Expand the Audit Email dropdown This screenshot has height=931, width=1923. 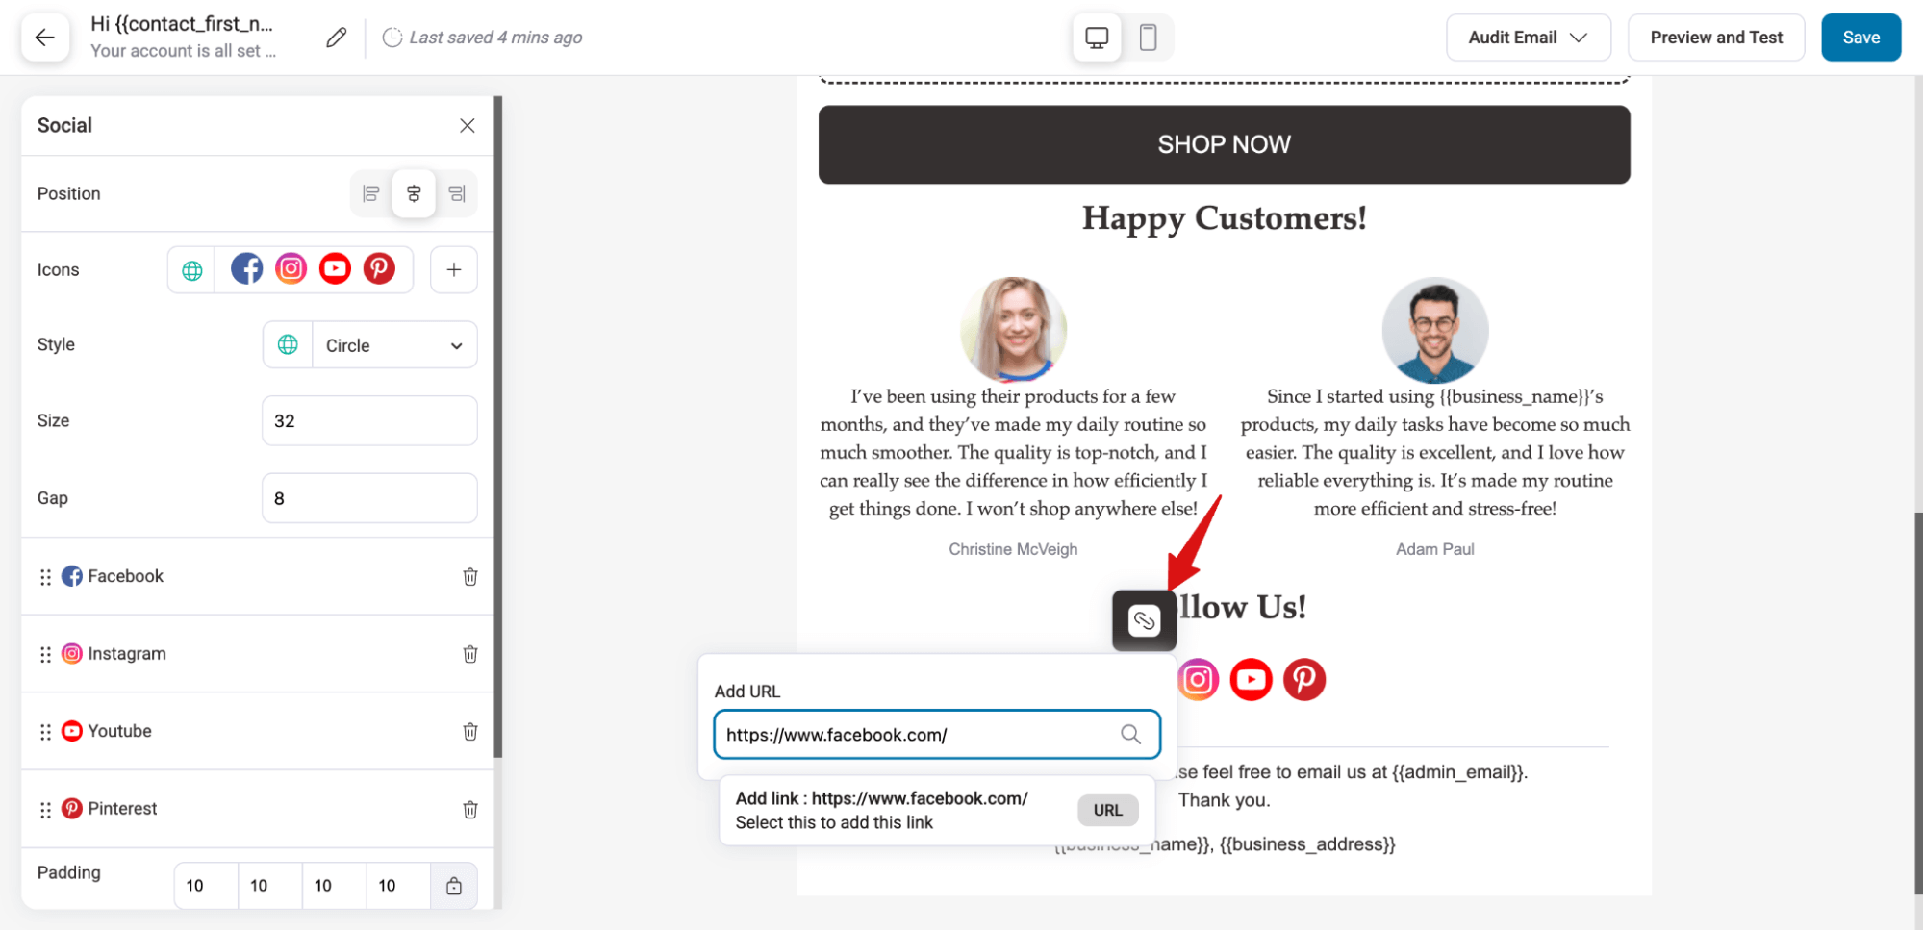1528,37
